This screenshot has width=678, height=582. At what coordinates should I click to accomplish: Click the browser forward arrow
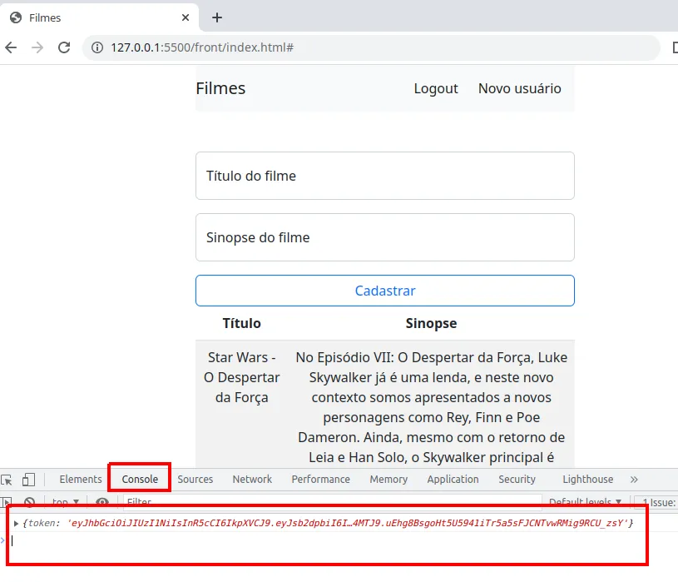37,47
